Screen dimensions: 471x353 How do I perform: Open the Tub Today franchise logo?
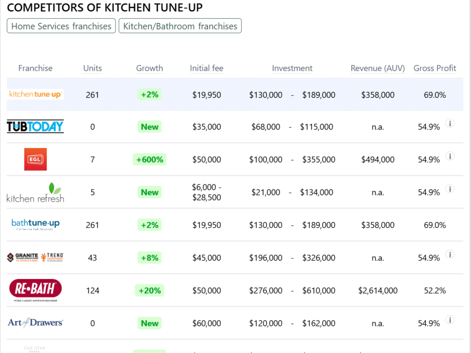click(35, 126)
